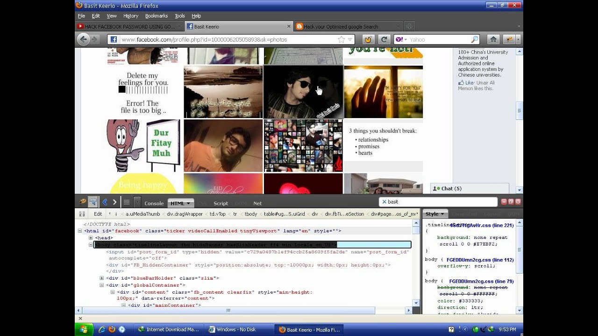Click the Firefox back arrow button
Image resolution: width=598 pixels, height=336 pixels.
click(x=84, y=39)
